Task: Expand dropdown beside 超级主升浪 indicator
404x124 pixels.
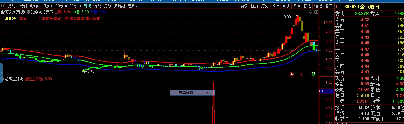Action: coord(2,79)
